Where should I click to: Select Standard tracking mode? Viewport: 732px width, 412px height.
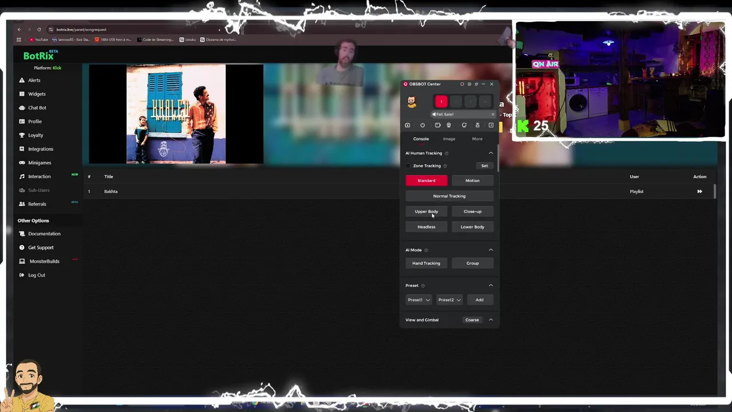(426, 181)
